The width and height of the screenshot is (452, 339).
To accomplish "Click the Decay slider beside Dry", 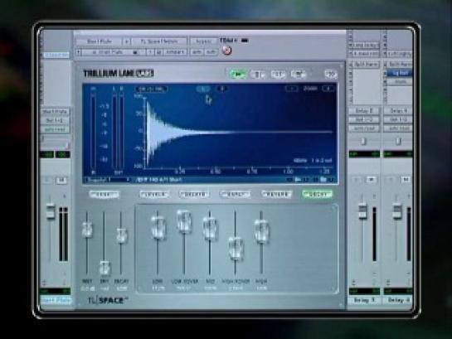I will click(121, 235).
